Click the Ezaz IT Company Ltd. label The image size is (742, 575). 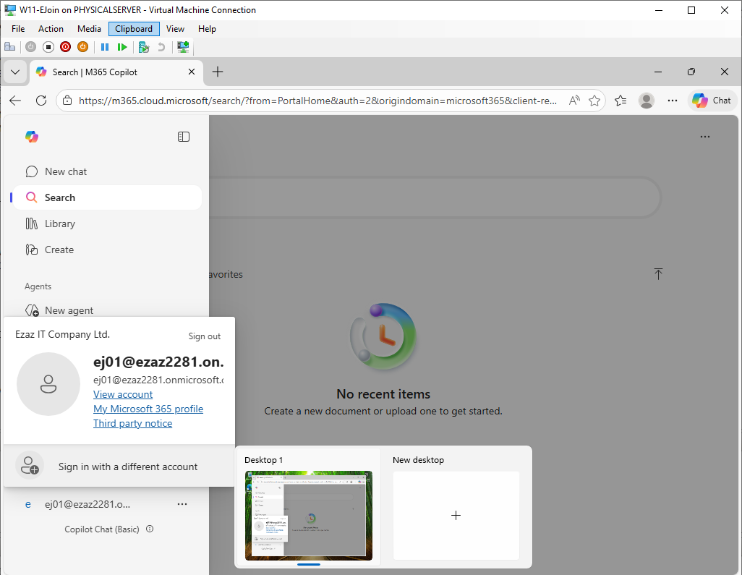click(x=62, y=334)
